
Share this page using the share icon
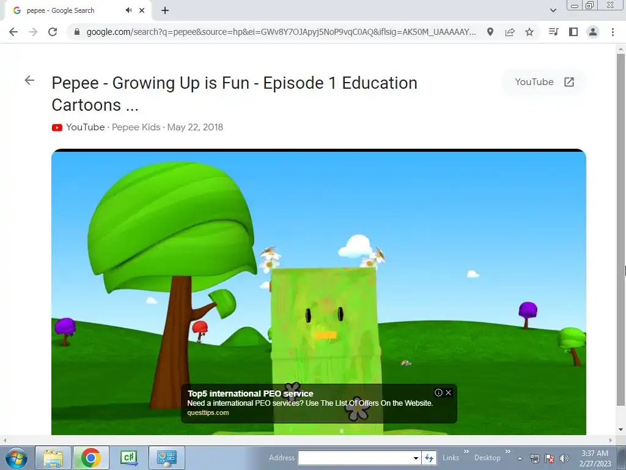pyautogui.click(x=510, y=32)
